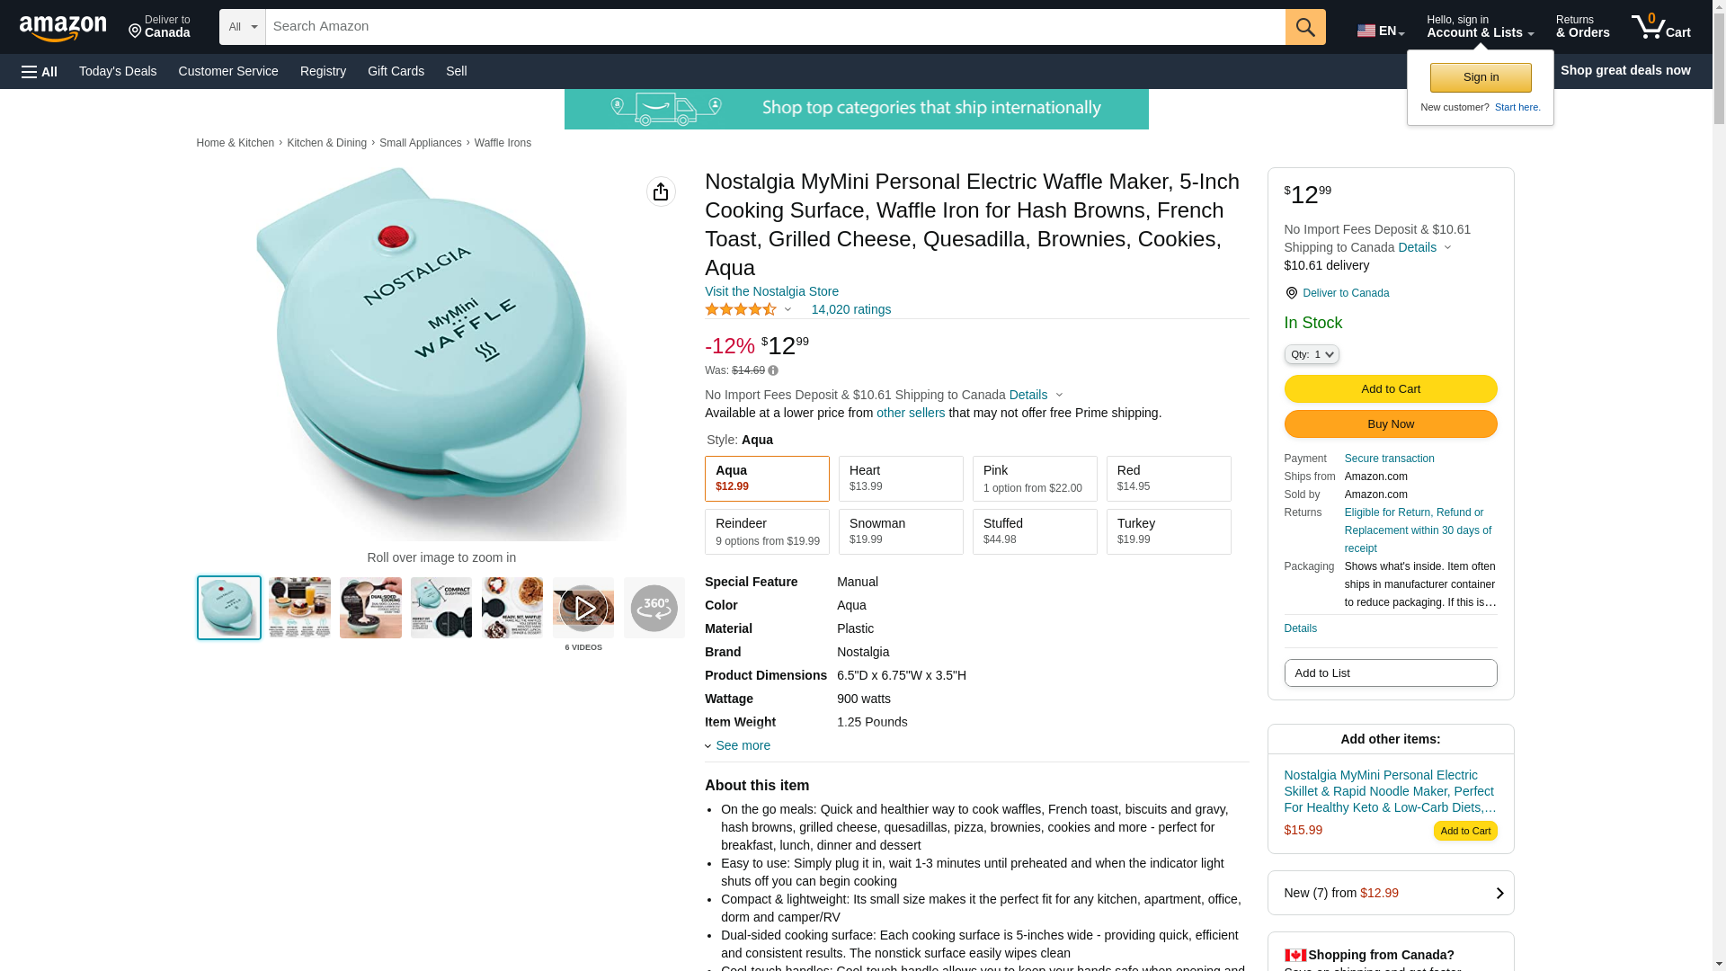Image resolution: width=1726 pixels, height=971 pixels.
Task: Open the Qty quantity dropdown
Action: (1312, 354)
